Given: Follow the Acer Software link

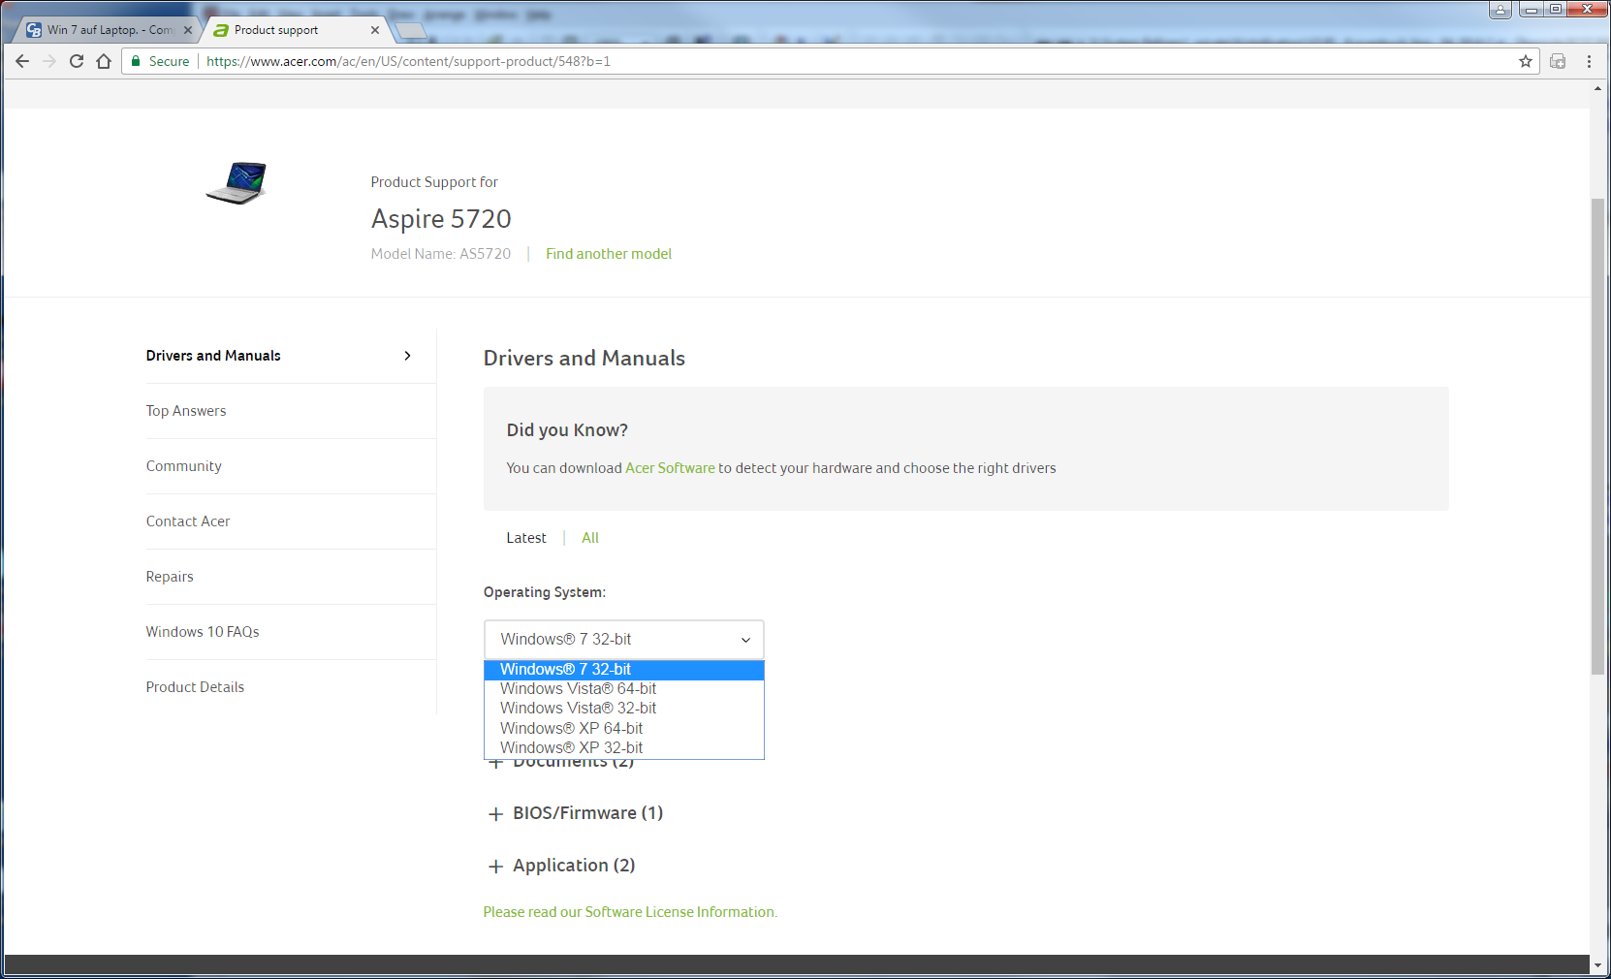Looking at the screenshot, I should click(670, 468).
